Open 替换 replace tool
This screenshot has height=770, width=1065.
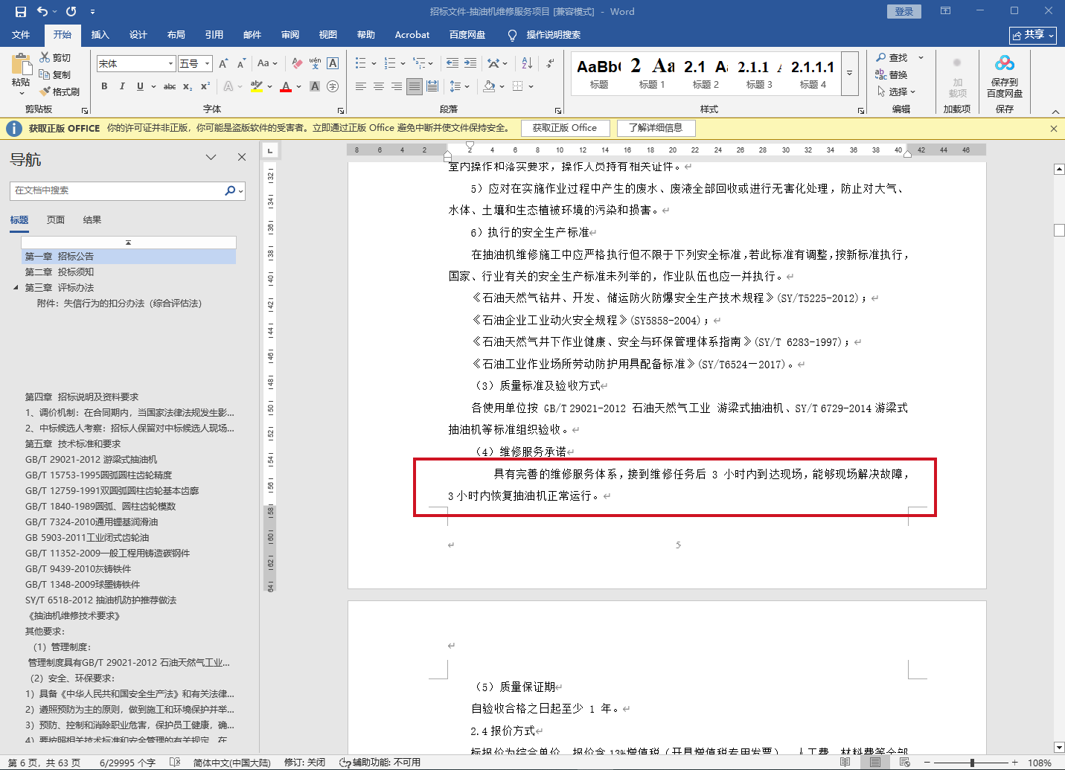892,75
